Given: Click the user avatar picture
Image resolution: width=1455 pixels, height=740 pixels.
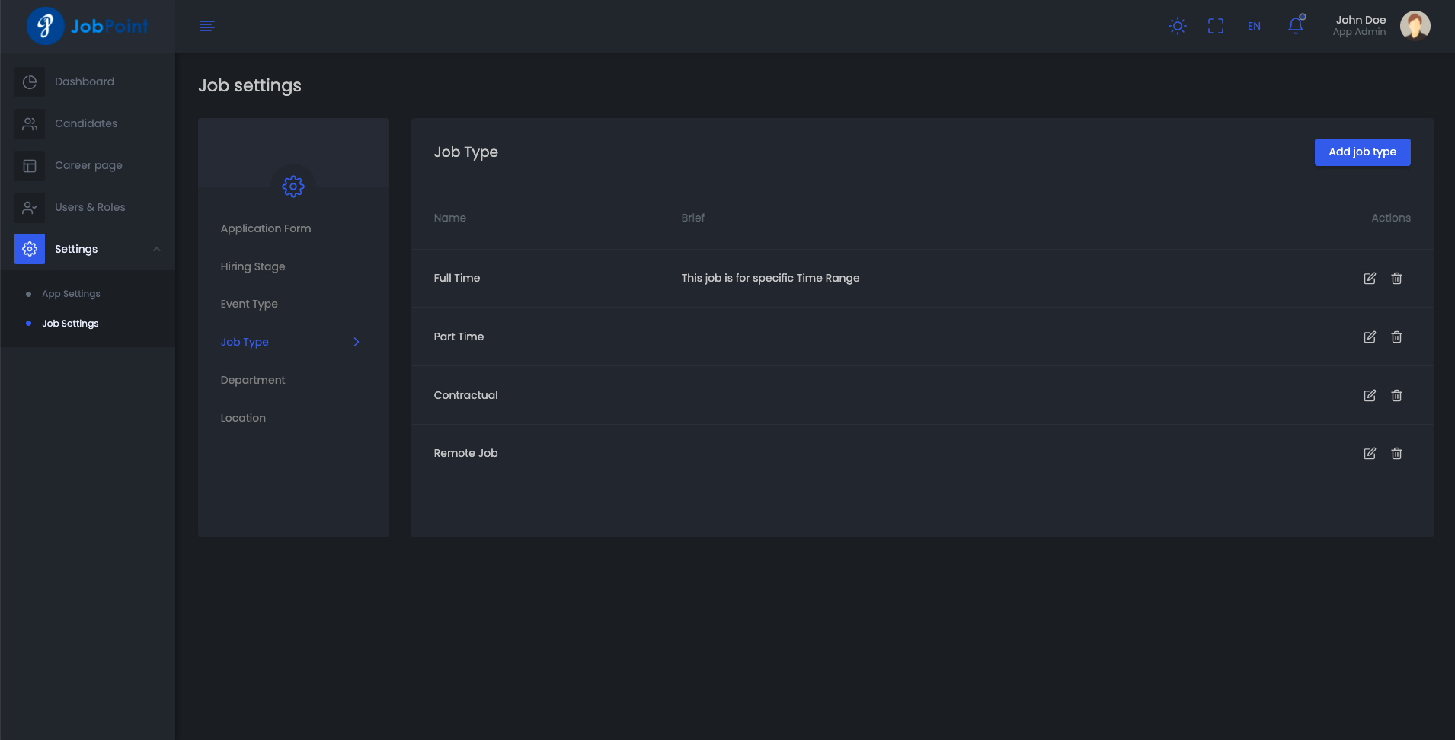Looking at the screenshot, I should click(x=1415, y=25).
